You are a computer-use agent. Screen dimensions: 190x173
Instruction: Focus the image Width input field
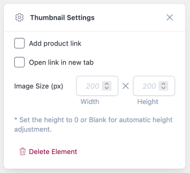pos(90,86)
